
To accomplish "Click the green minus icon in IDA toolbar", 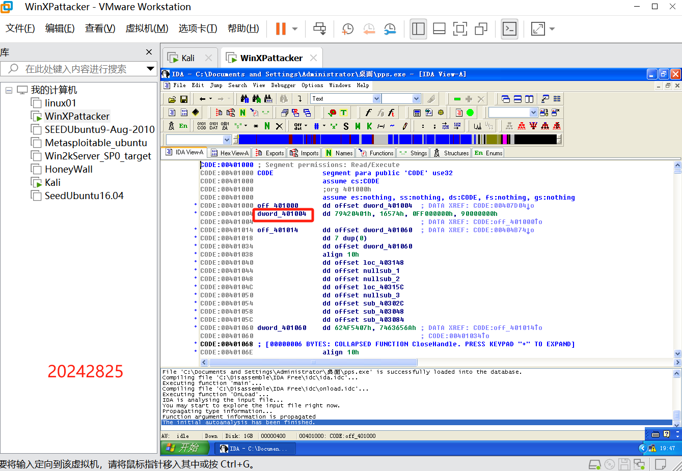I will pos(457,99).
